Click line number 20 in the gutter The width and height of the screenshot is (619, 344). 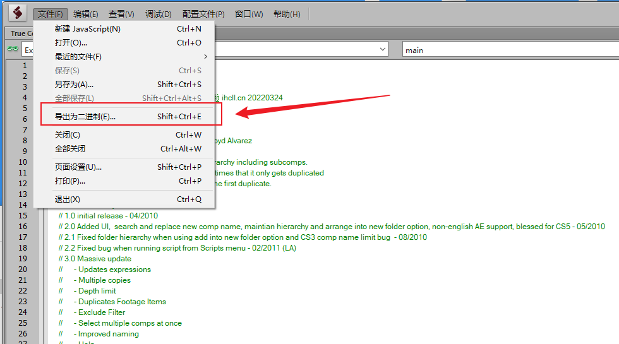point(23,270)
